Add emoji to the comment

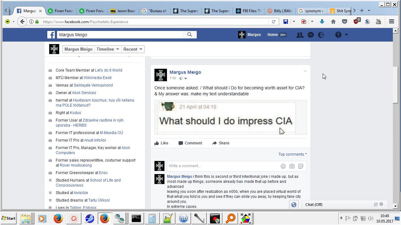(x=283, y=166)
